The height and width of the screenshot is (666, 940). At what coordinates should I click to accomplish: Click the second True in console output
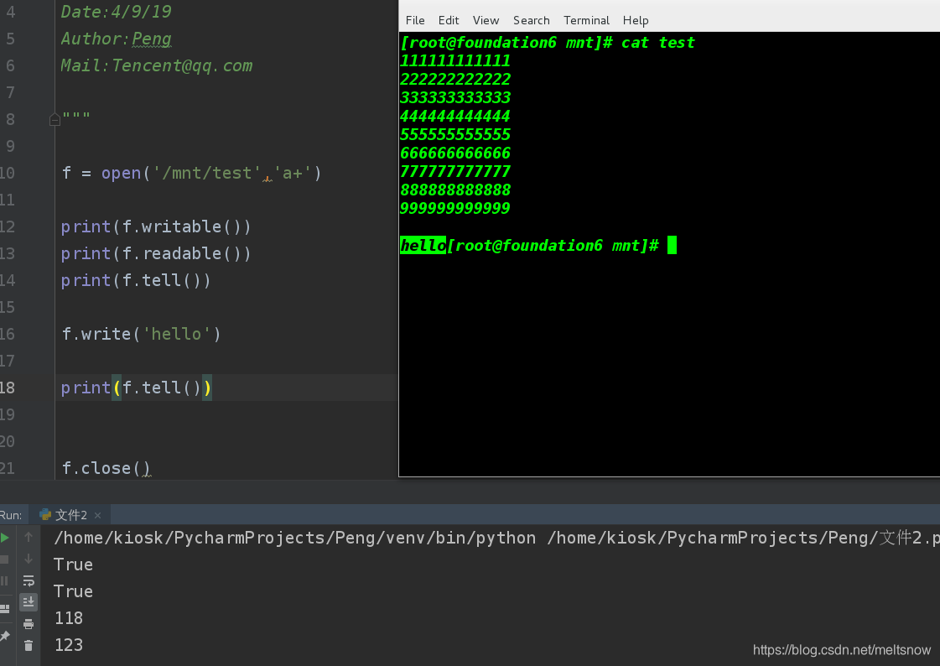click(73, 591)
